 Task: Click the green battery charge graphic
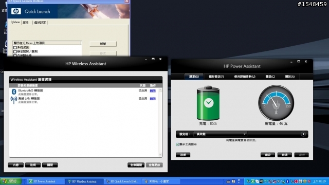pyautogui.click(x=208, y=103)
